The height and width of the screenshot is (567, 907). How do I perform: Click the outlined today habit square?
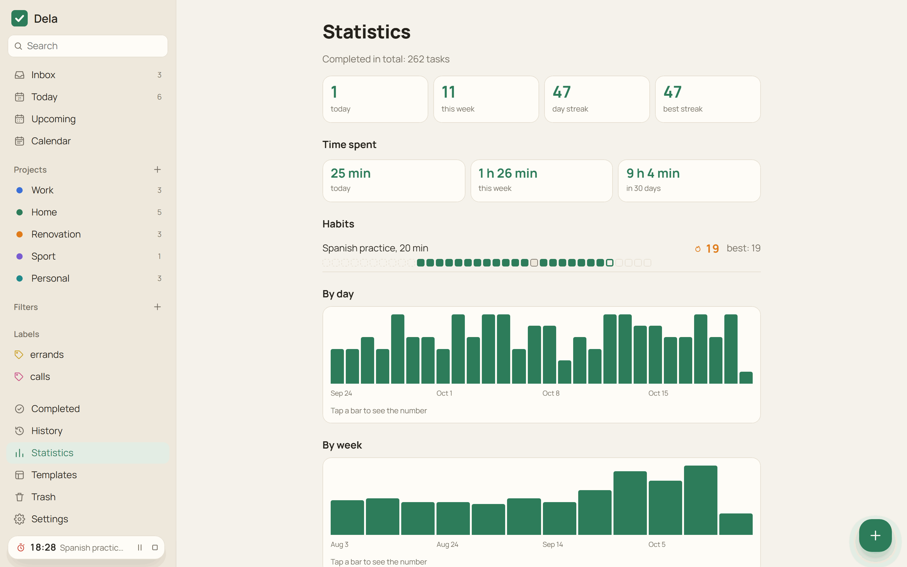click(x=609, y=262)
